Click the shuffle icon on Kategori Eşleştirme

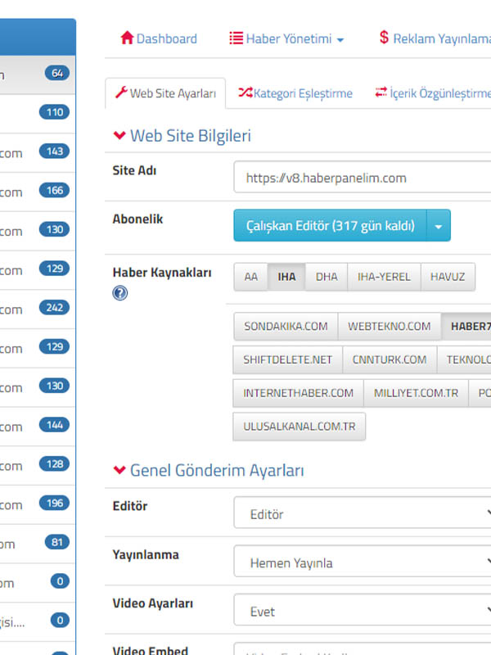coord(245,93)
